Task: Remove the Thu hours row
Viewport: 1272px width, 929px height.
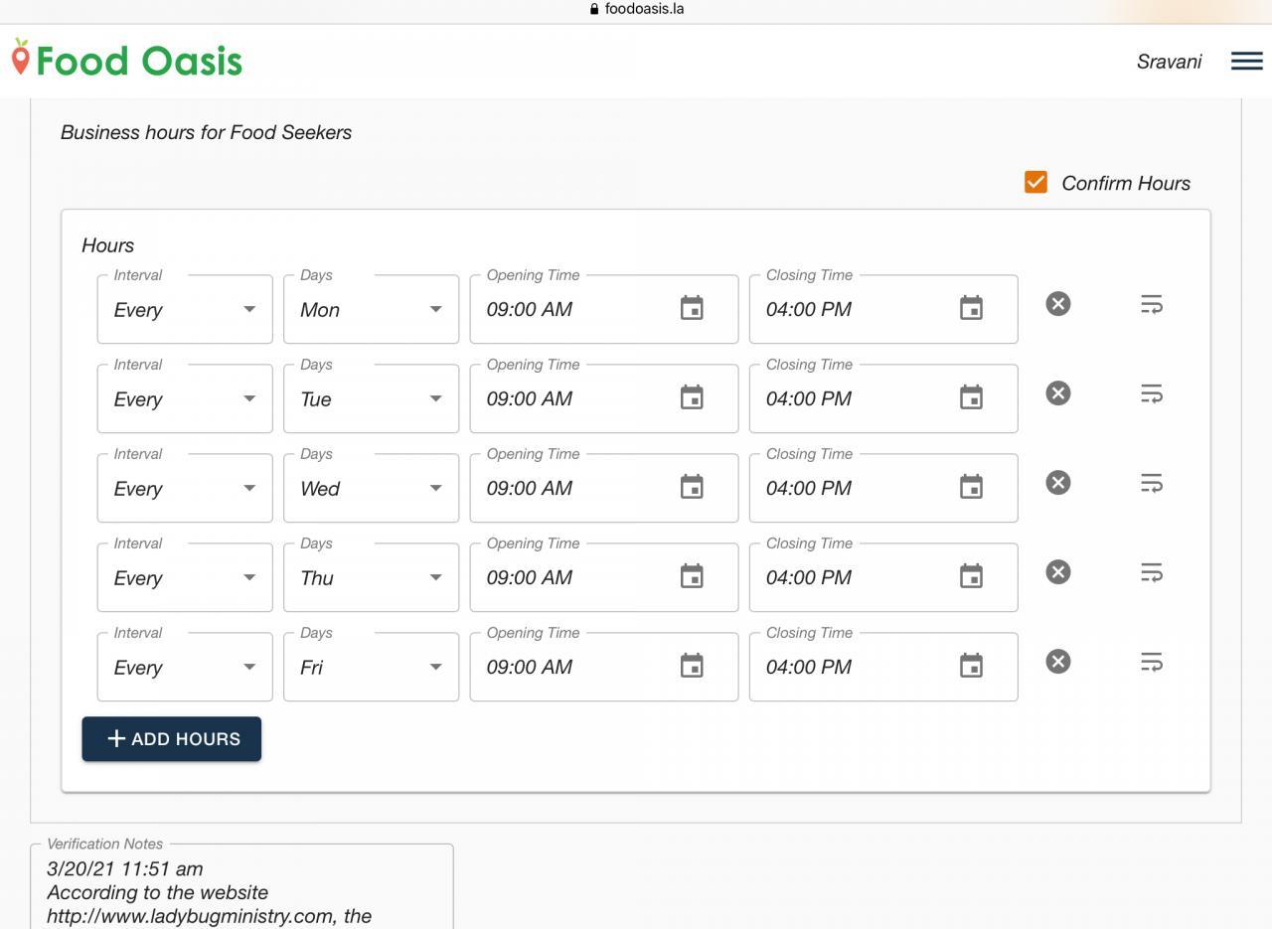Action: (1058, 572)
